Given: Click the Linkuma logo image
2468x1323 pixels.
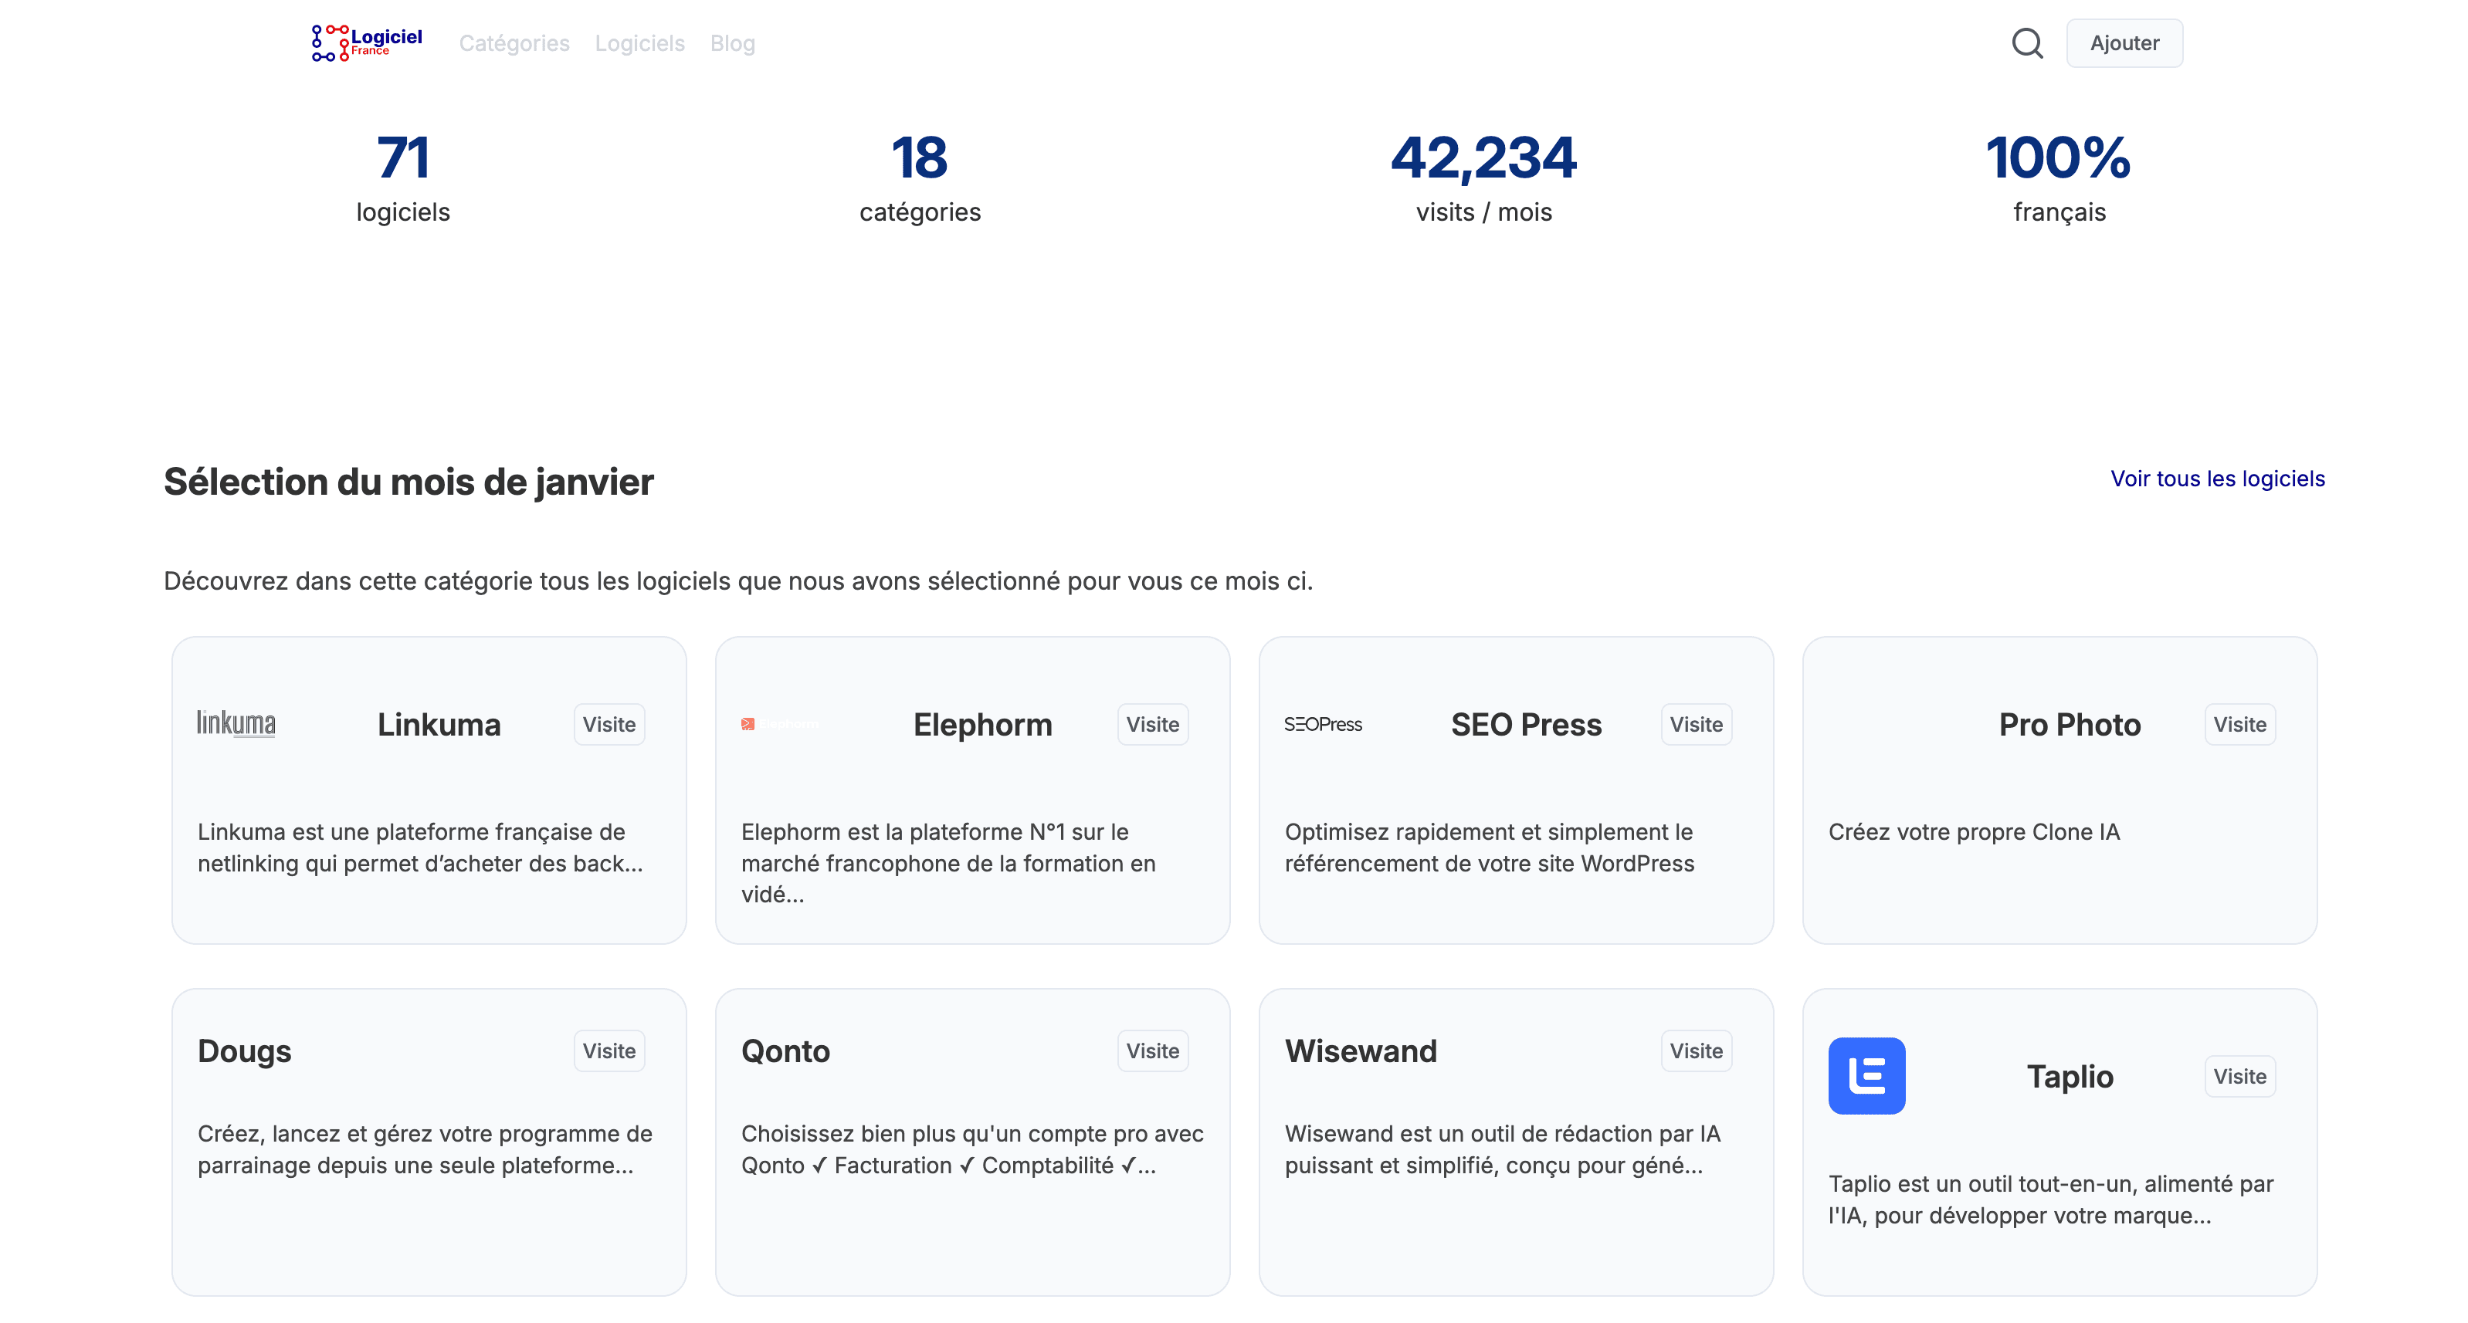Looking at the screenshot, I should click(x=236, y=723).
